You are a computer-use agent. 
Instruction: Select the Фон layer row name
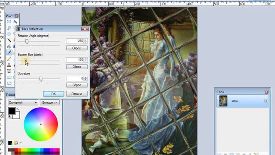tap(235, 101)
